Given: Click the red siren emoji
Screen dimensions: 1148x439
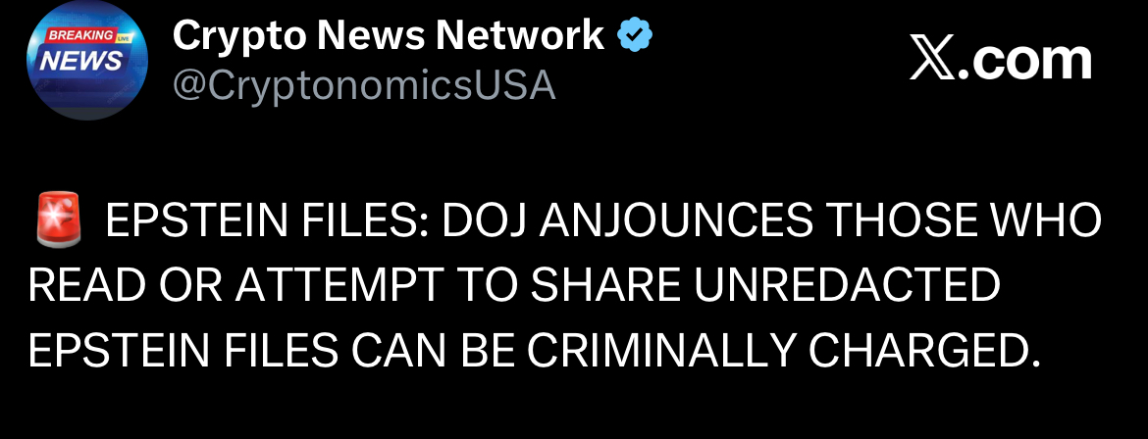Looking at the screenshot, I should pos(56,222).
